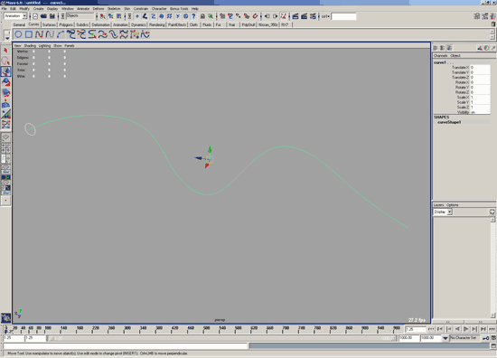Screen dimensions: 497x358
Task: Toggle lock current selection icon
Action: pyautogui.click(x=202, y=16)
